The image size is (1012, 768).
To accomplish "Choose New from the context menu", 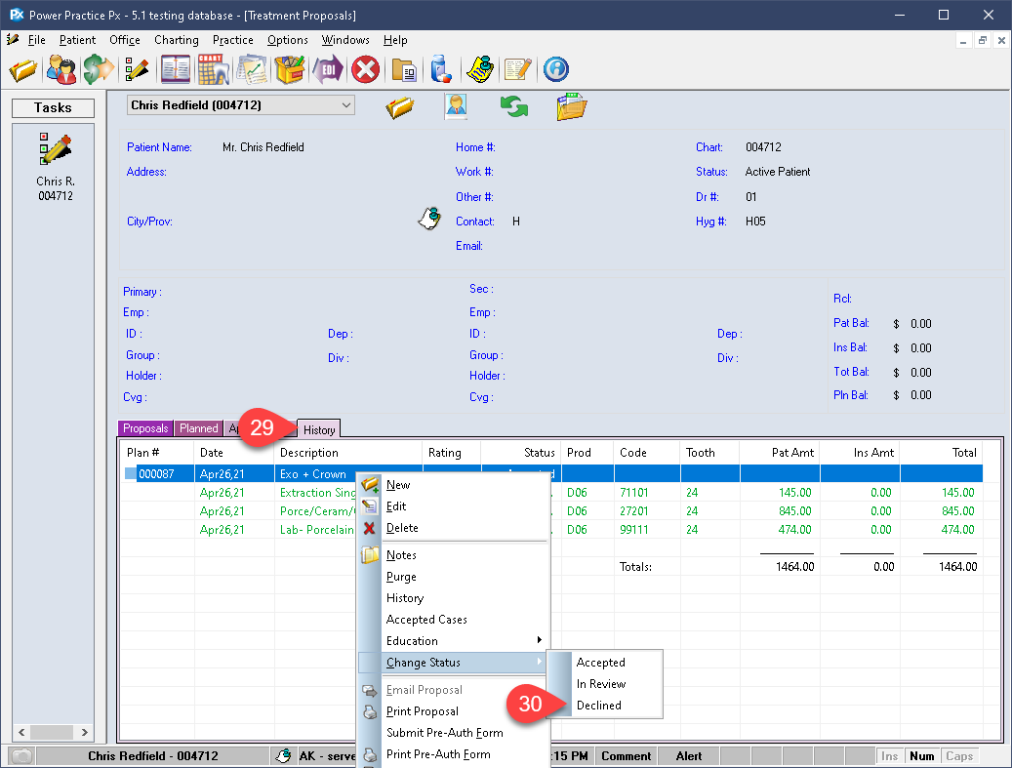I will click(453, 485).
